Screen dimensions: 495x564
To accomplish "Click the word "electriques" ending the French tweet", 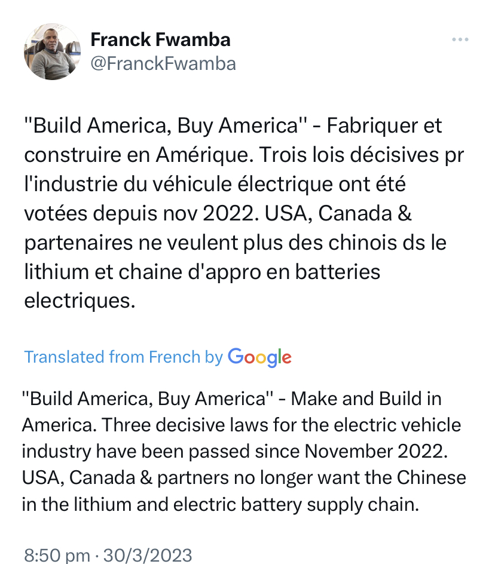I will 75,301.
